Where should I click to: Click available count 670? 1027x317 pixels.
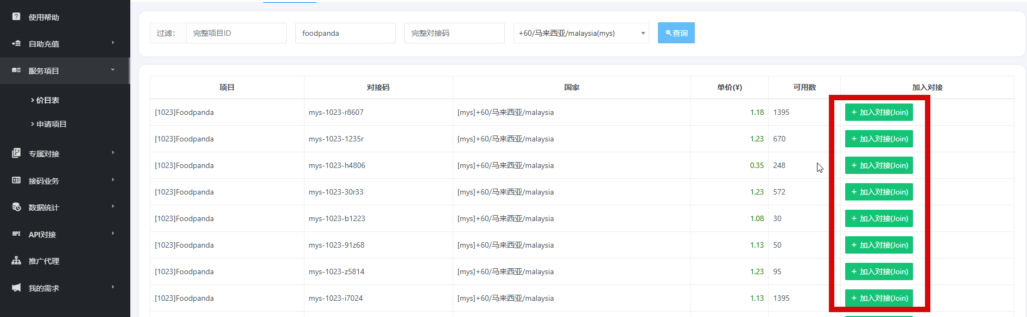point(779,139)
